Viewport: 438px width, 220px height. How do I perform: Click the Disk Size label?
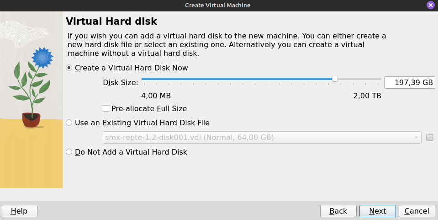point(121,83)
